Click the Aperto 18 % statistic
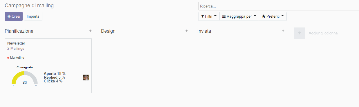 tap(55, 74)
